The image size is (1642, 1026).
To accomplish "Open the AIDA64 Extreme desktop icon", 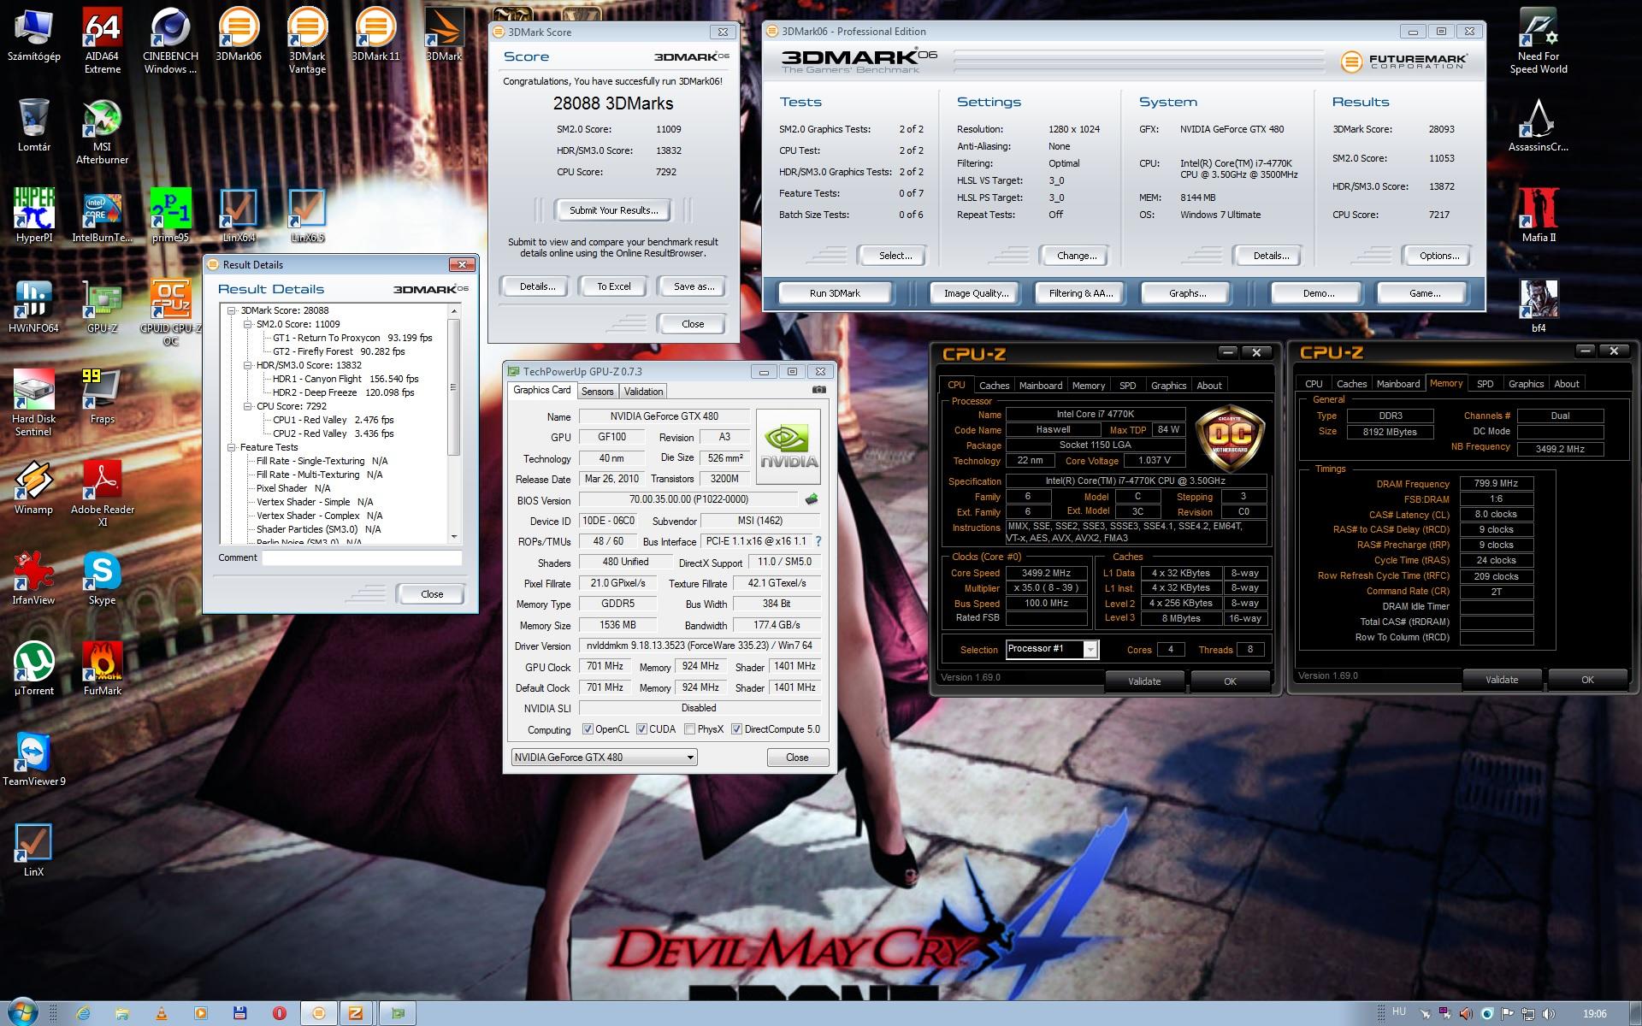I will pos(102,39).
